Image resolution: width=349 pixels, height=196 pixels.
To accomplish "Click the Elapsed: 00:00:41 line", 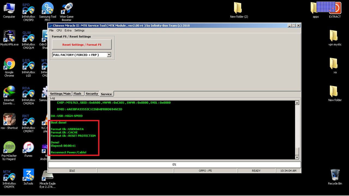I will pos(63,146).
